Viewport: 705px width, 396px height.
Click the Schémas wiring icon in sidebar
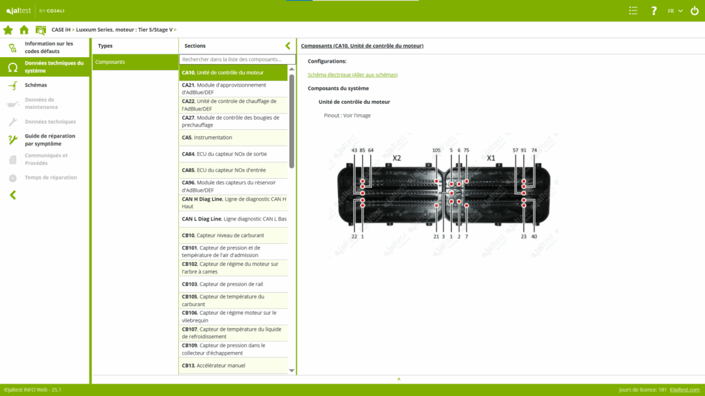coord(12,85)
